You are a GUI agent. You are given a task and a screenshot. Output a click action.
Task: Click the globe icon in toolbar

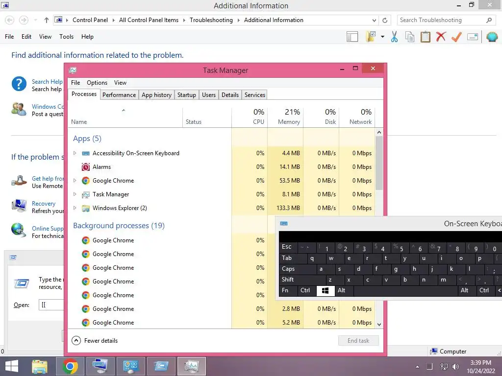[492, 37]
